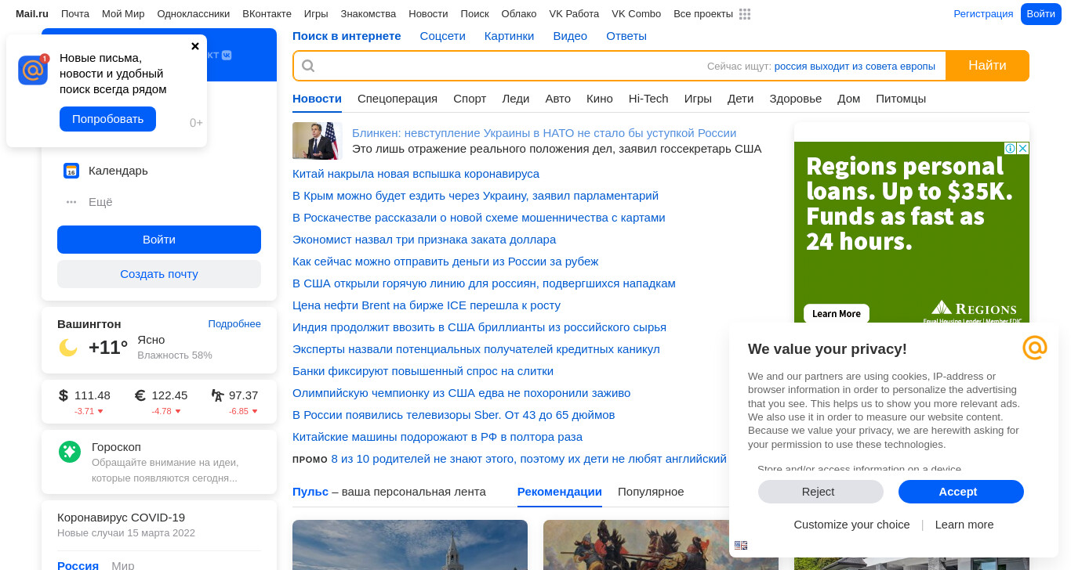Click the orange Найти search button
The height and width of the screenshot is (570, 1071).
[987, 66]
